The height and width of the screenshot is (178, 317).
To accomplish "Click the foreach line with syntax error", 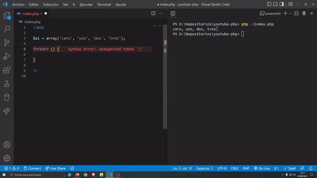I will coord(93,49).
